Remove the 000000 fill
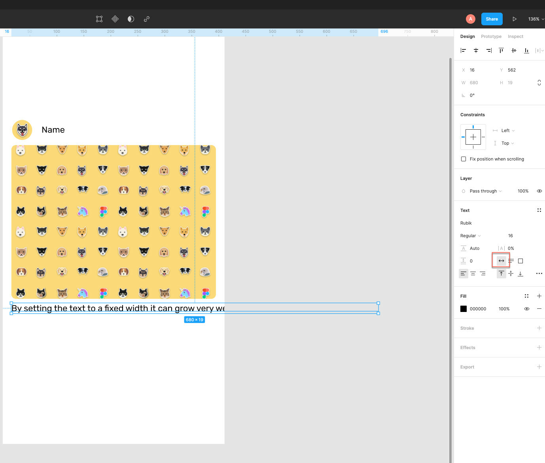This screenshot has width=545, height=463. click(x=539, y=309)
